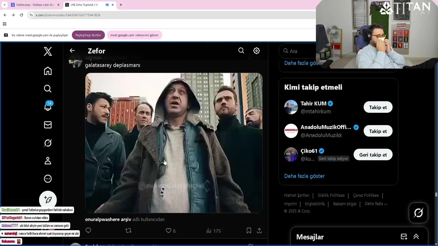438x246 pixels.
Task: Play the galatasaray deplasmanı video
Action: [x=174, y=143]
